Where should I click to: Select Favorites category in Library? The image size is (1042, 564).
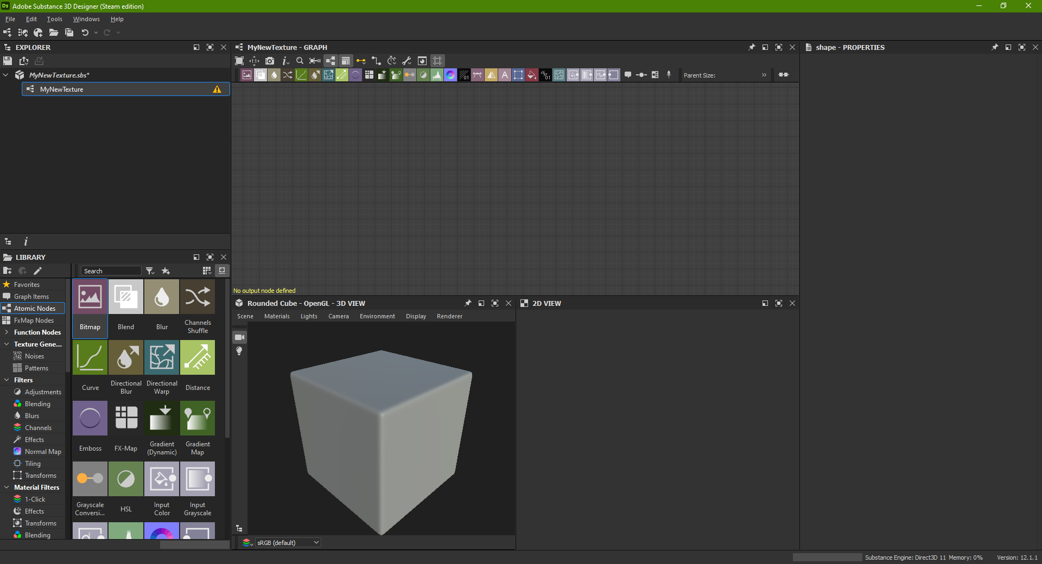point(33,284)
